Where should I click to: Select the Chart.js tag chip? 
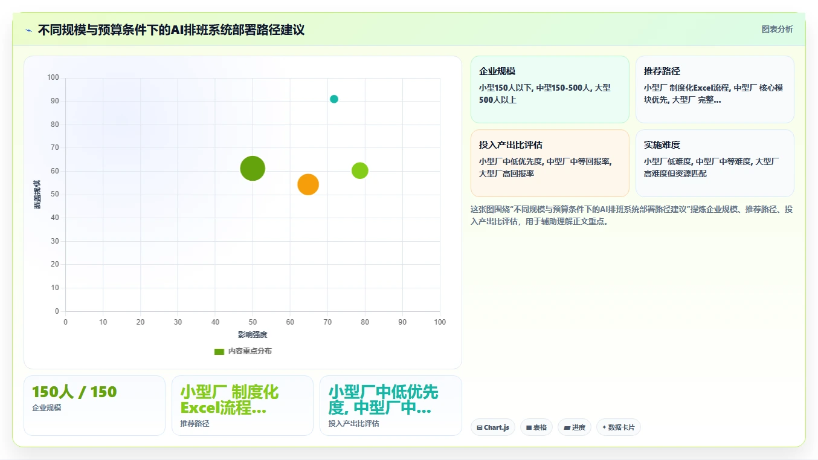point(493,427)
